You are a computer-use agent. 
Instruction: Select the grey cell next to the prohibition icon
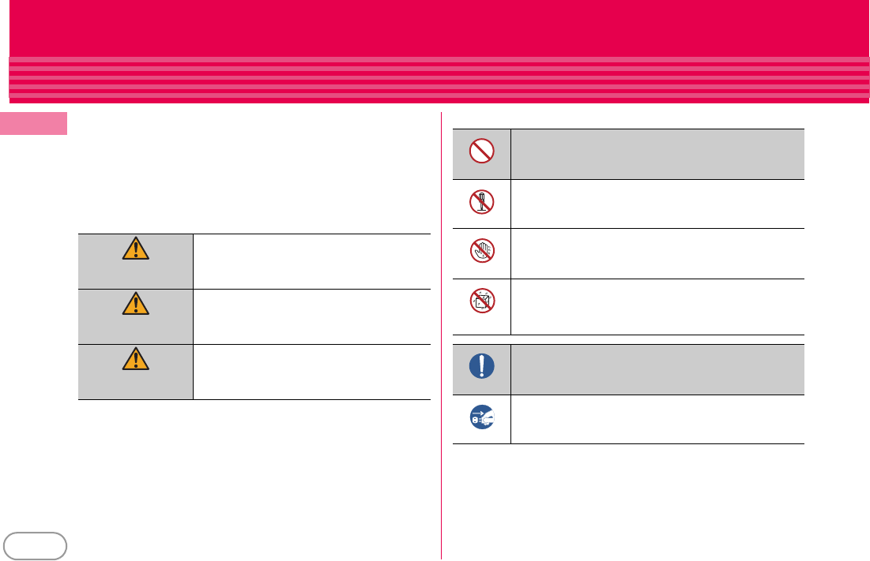(x=657, y=154)
